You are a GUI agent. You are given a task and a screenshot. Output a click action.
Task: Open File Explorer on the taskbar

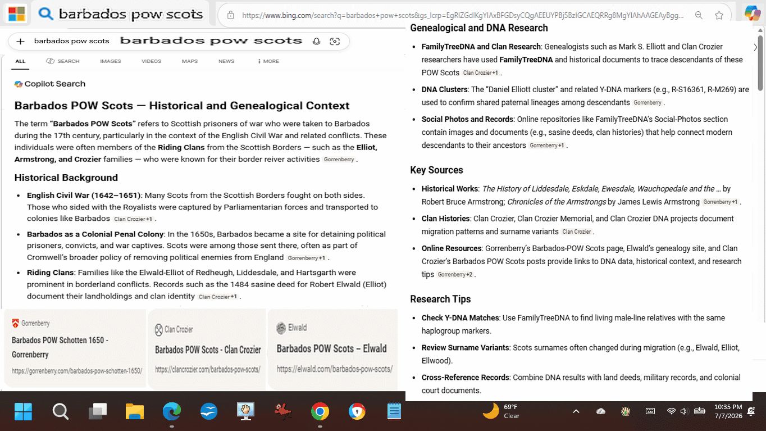135,412
